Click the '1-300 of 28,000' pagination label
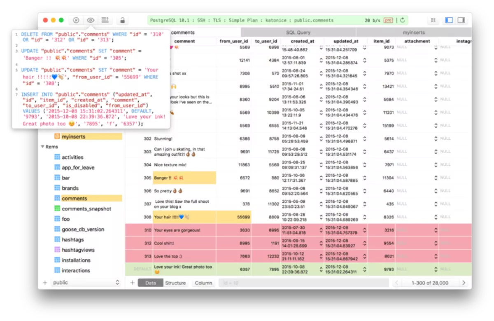Viewport: 494px width, 321px height. tap(430, 283)
